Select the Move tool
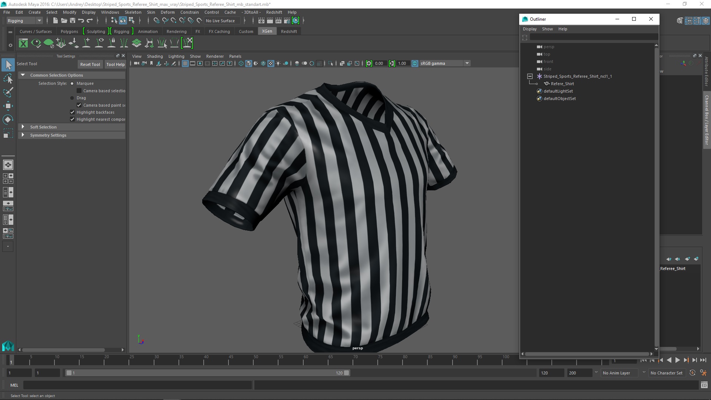 [8, 106]
